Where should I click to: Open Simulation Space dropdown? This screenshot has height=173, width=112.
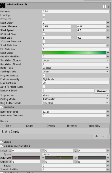[x=76, y=60]
